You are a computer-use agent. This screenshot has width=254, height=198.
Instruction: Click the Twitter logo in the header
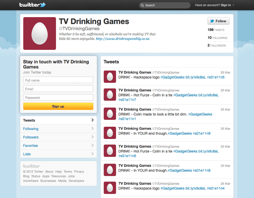[33, 5]
